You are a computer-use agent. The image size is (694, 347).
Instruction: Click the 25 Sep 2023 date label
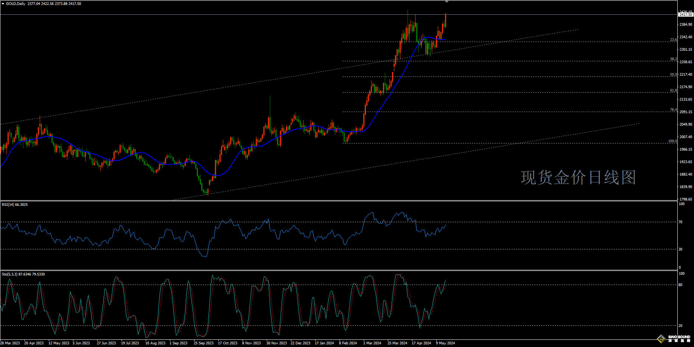204,343
